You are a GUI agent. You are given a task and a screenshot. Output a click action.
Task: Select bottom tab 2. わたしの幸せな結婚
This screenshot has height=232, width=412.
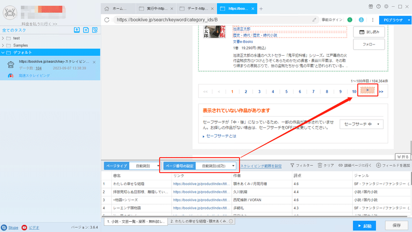pyautogui.click(x=201, y=222)
